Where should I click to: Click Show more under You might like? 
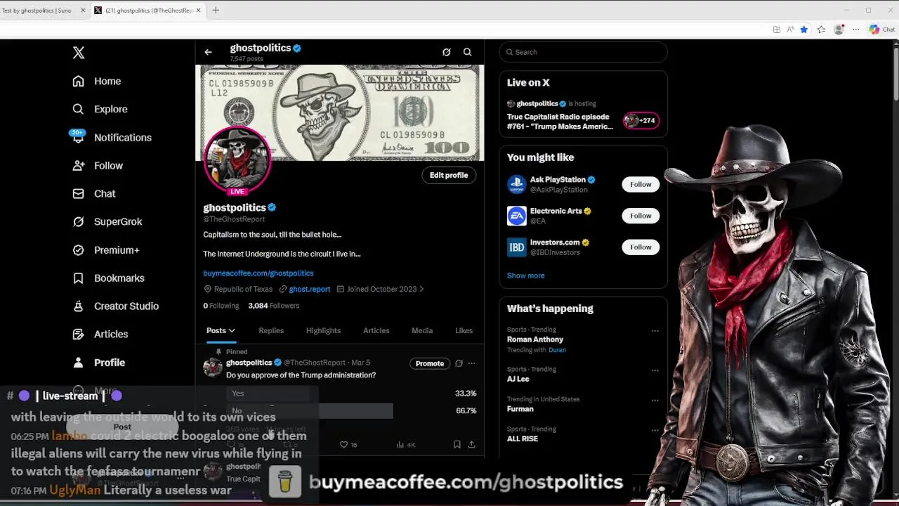coord(525,275)
